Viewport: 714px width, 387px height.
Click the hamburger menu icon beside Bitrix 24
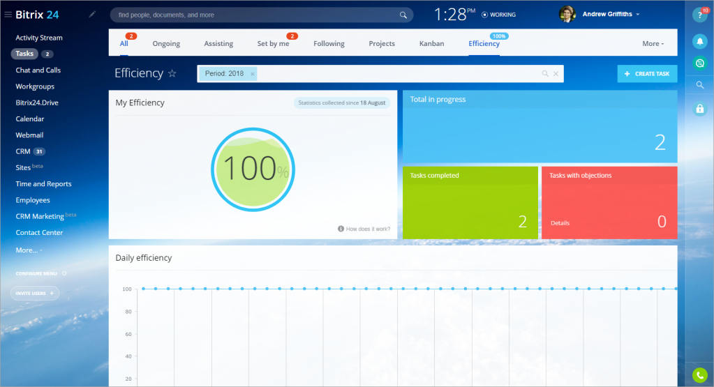click(x=8, y=14)
